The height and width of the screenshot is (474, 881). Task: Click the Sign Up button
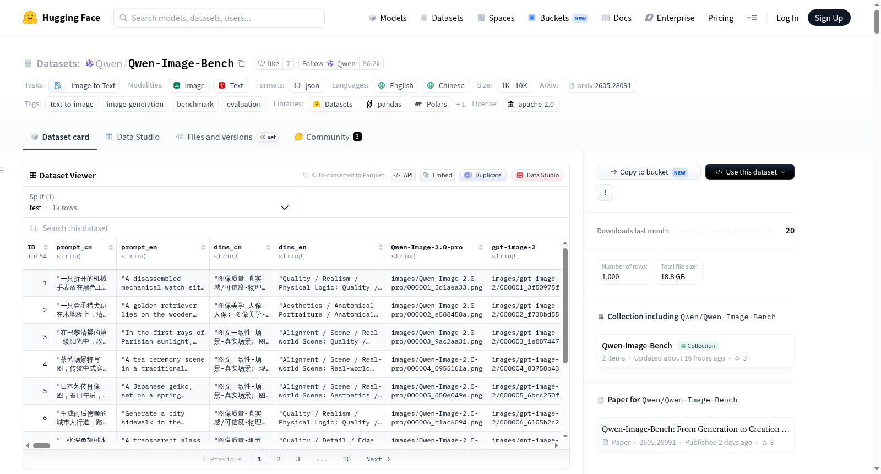coord(829,18)
